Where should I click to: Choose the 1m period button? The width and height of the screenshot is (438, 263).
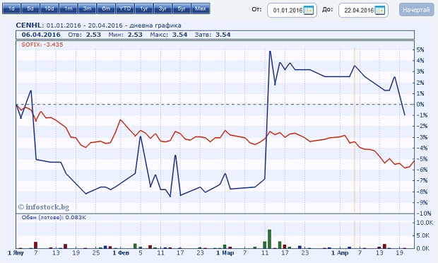tap(68, 8)
